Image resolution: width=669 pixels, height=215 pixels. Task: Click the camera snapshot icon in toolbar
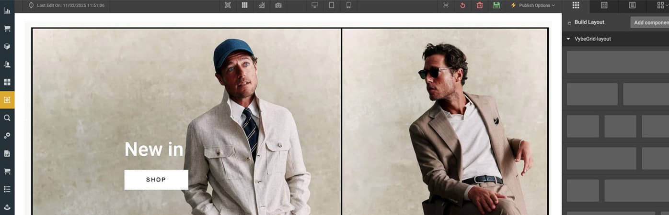pyautogui.click(x=278, y=5)
